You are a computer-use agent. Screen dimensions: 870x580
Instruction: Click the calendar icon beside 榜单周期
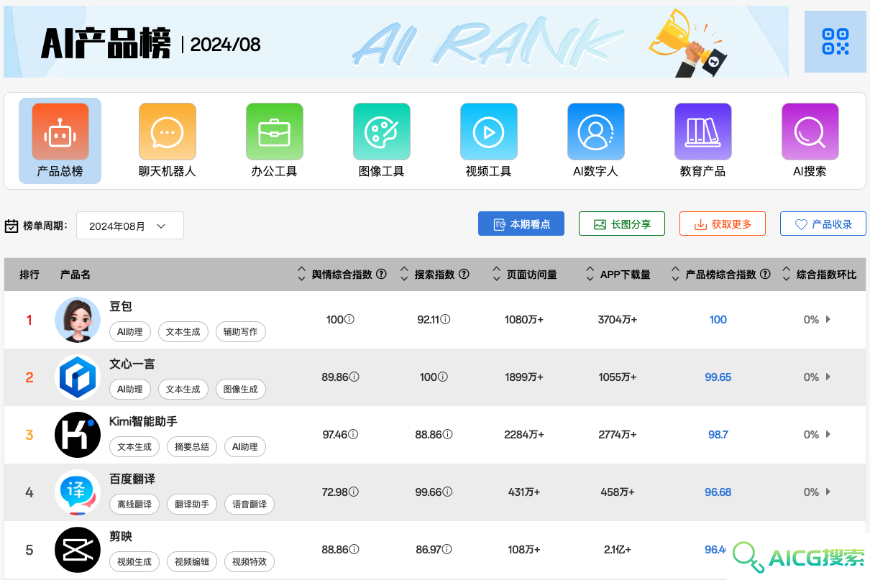click(x=12, y=226)
